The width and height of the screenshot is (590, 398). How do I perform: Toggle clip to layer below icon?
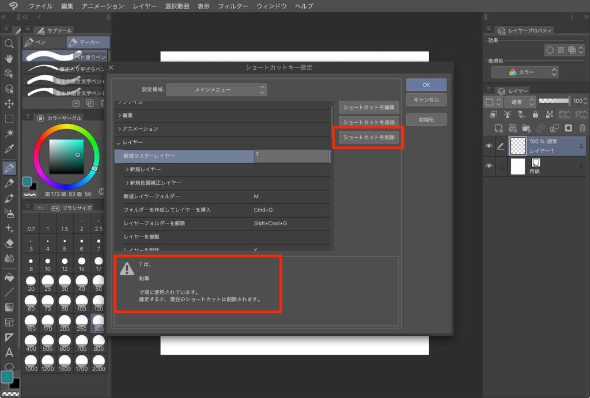pyautogui.click(x=493, y=115)
